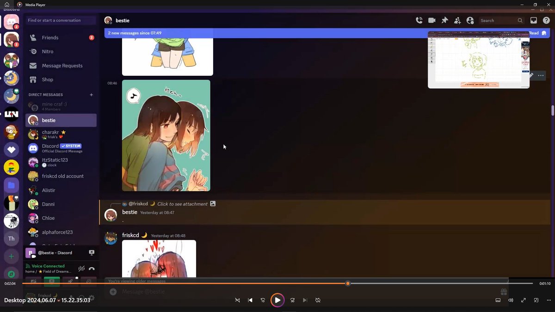The width and height of the screenshot is (555, 312).
Task: Open the 08:46 character hug image
Action: tap(166, 135)
